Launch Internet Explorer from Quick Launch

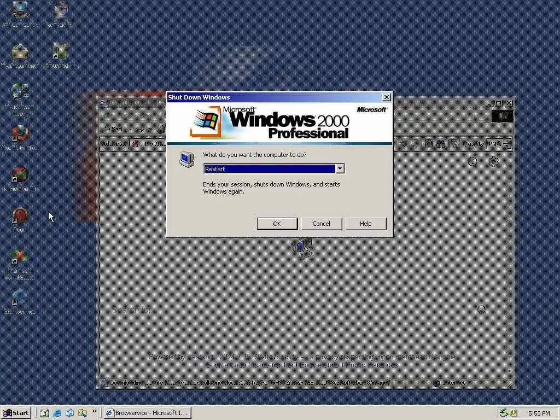pyautogui.click(x=57, y=413)
